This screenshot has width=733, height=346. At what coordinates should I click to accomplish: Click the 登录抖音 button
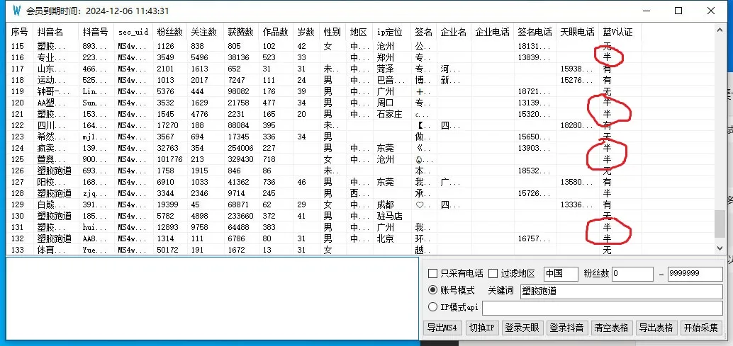coord(566,328)
